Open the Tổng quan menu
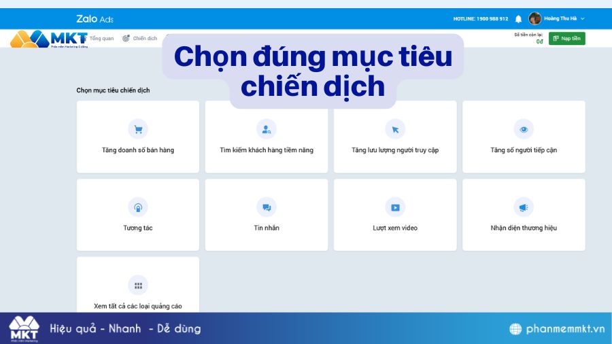The width and height of the screenshot is (612, 344). click(101, 38)
